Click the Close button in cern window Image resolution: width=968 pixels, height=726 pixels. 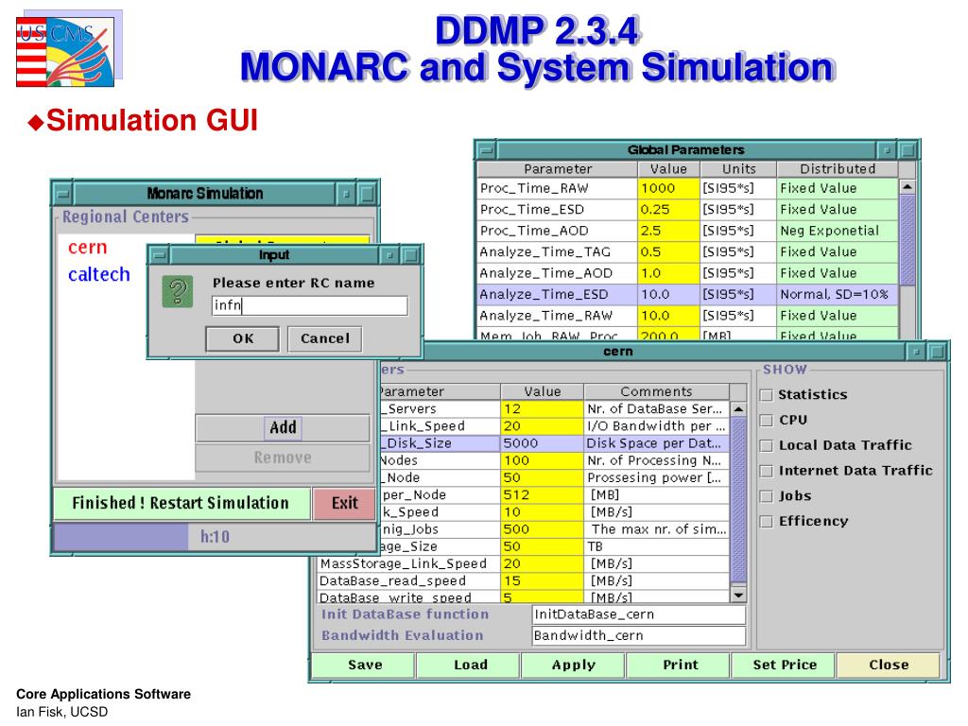(889, 665)
